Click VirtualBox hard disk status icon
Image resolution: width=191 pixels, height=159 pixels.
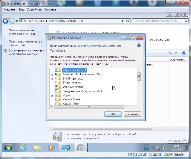(x=130, y=155)
